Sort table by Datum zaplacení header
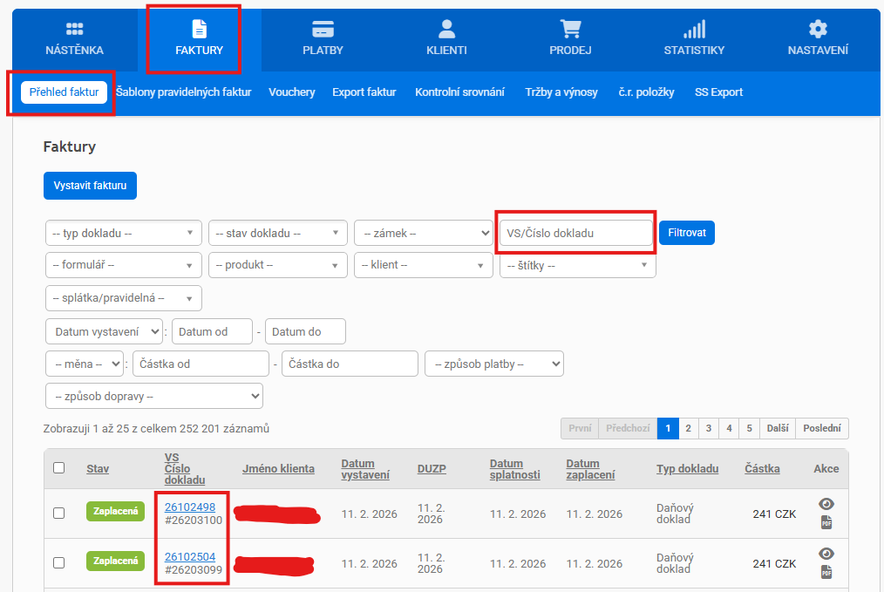884x592 pixels. [x=590, y=469]
